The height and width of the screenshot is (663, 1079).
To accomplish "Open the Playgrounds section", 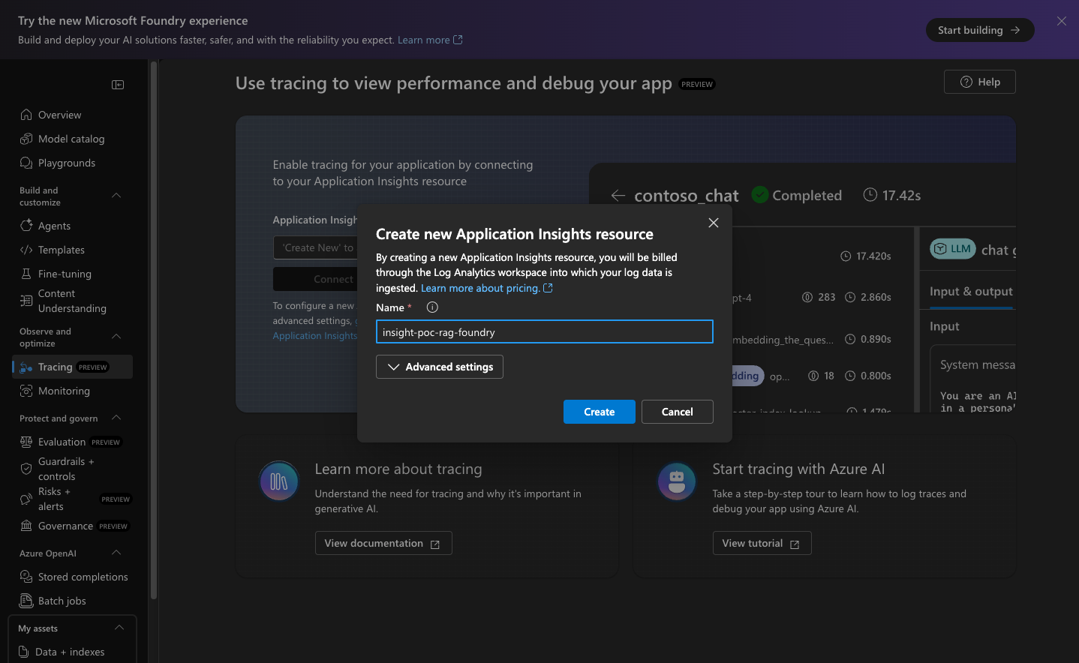I will [x=66, y=162].
